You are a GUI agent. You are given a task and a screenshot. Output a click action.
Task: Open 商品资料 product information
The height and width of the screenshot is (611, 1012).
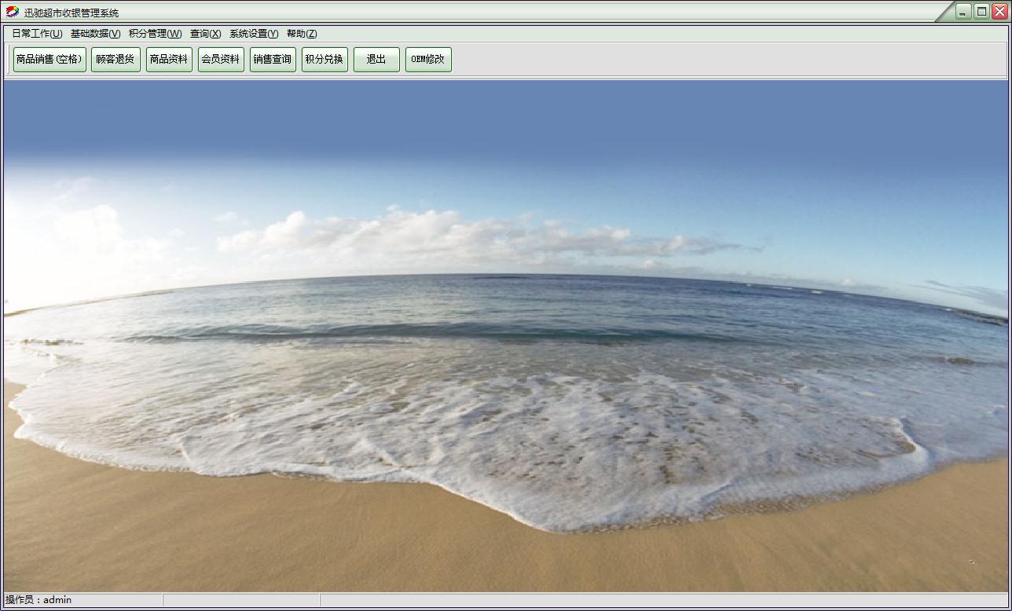169,60
